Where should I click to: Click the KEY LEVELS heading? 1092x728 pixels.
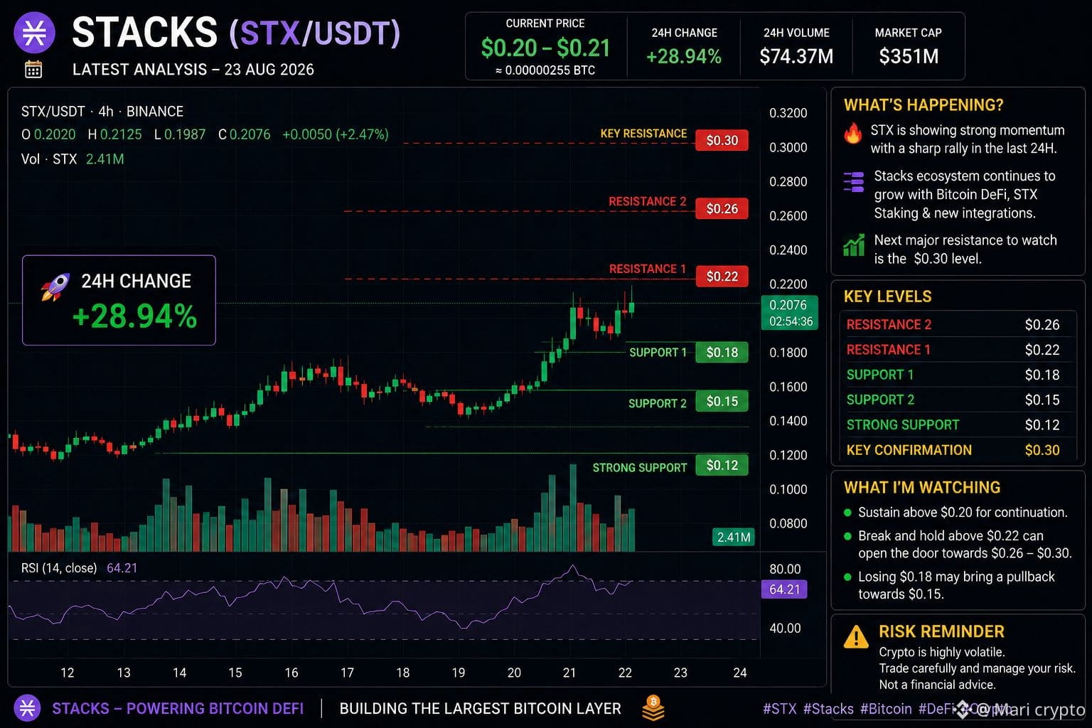click(x=887, y=296)
